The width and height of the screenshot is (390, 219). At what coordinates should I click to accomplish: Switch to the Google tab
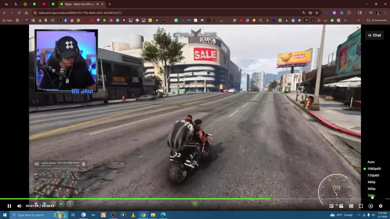(25, 4)
